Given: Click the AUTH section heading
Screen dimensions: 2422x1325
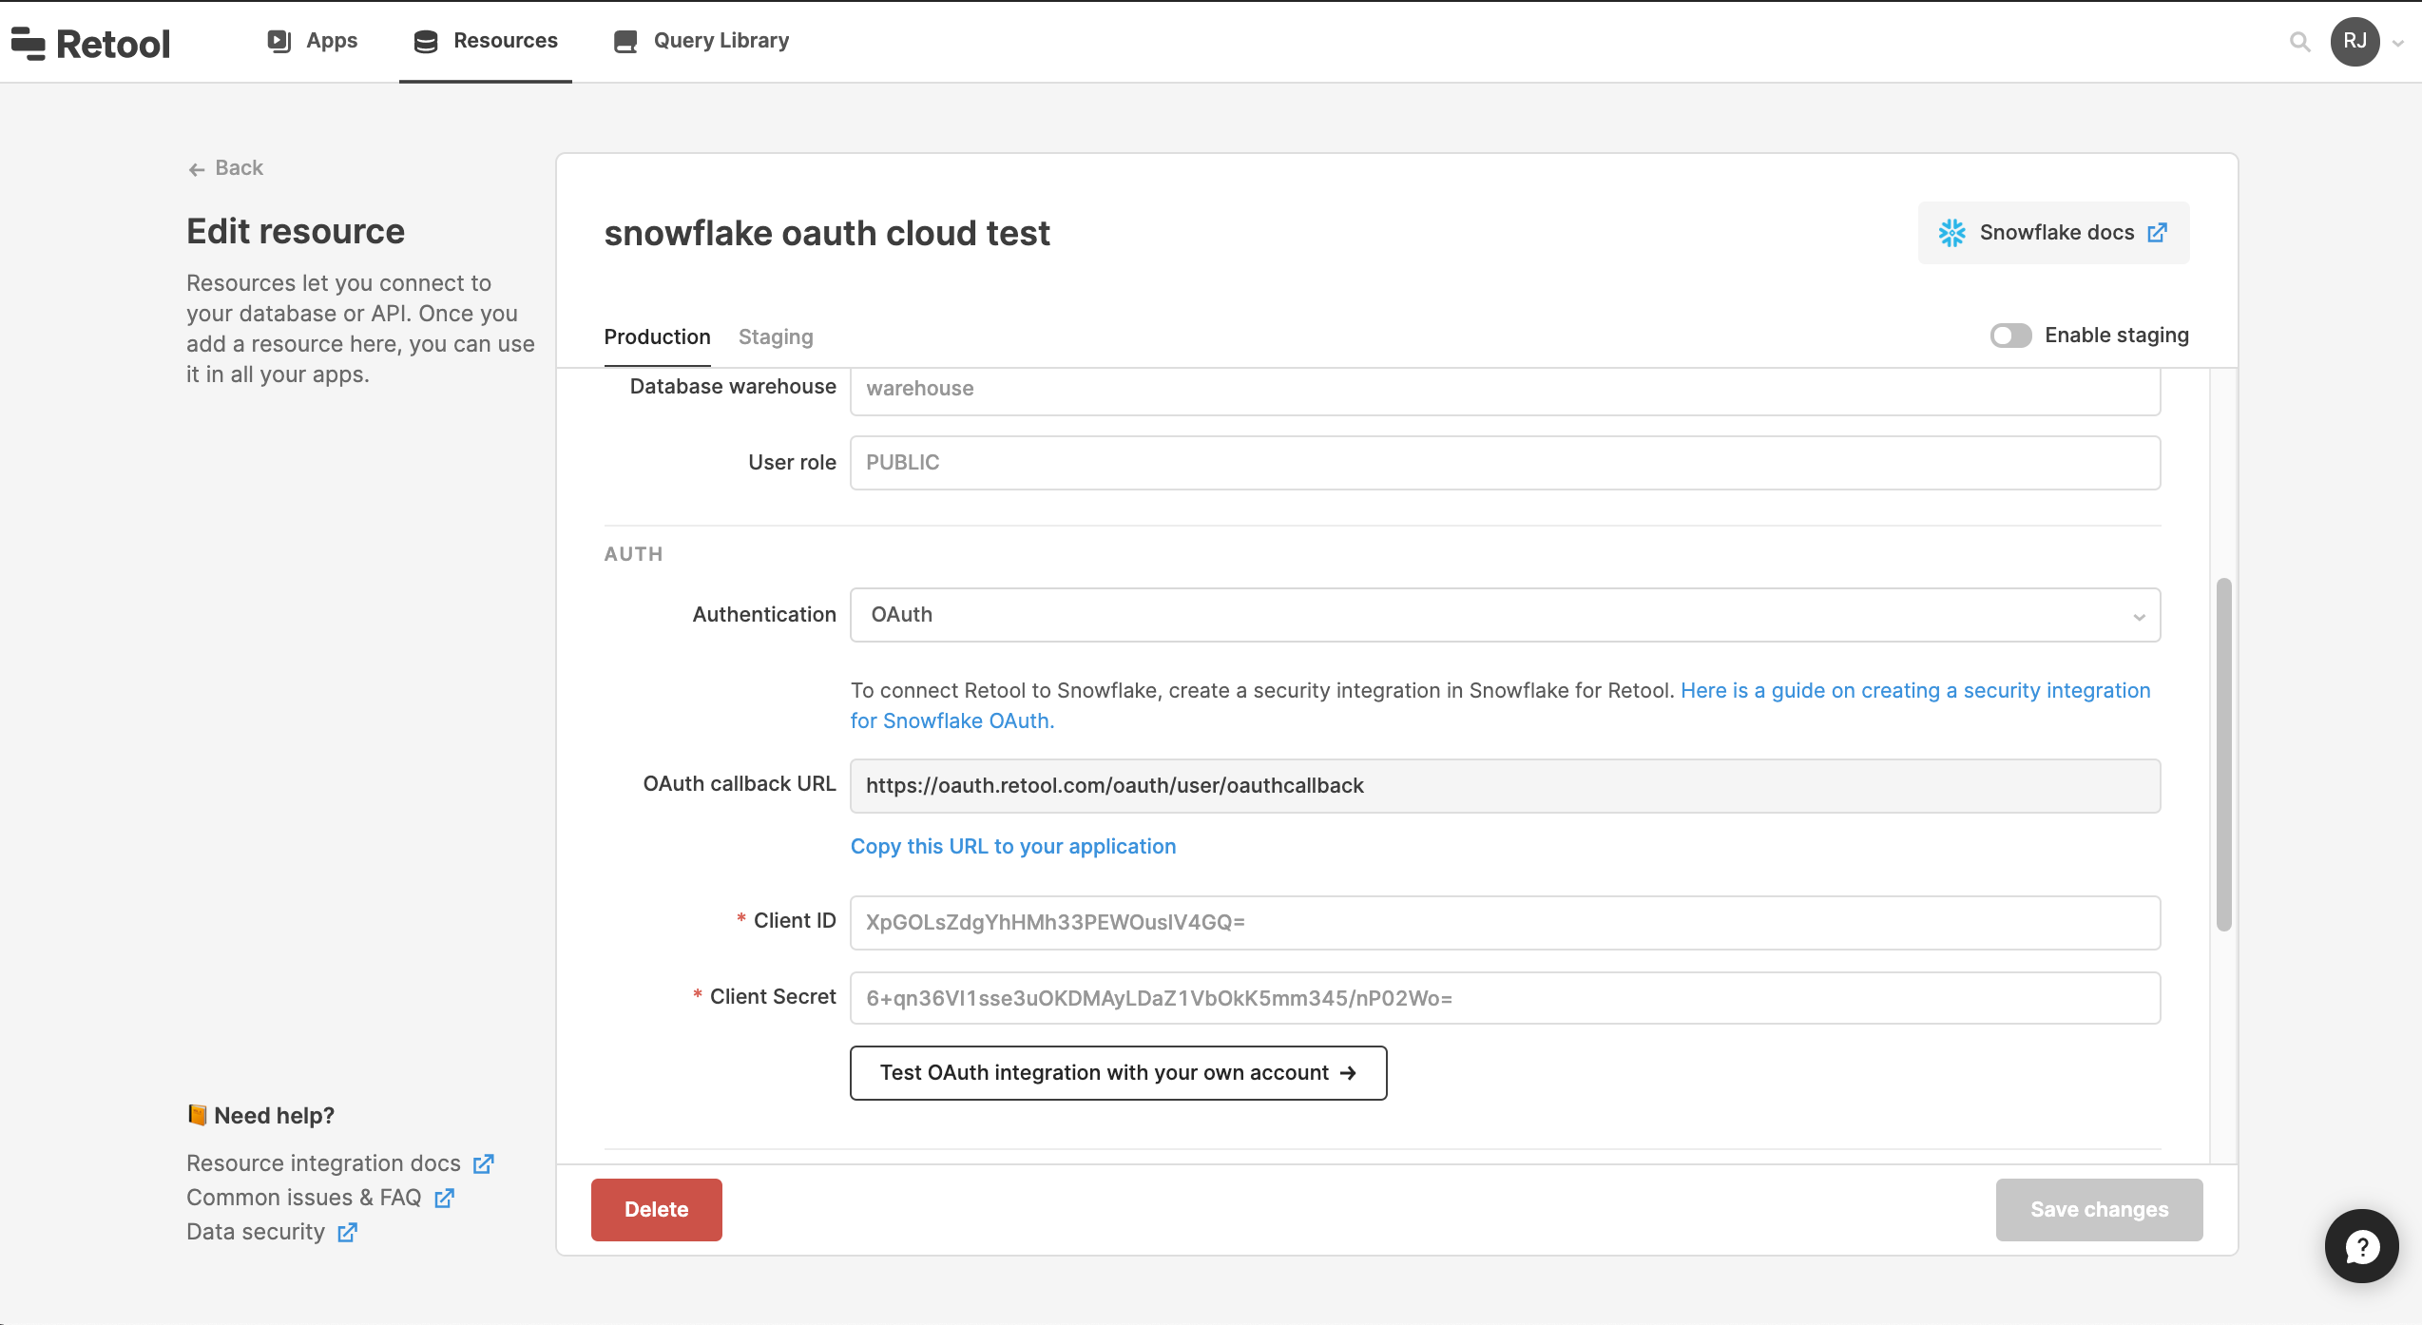Looking at the screenshot, I should coord(633,554).
